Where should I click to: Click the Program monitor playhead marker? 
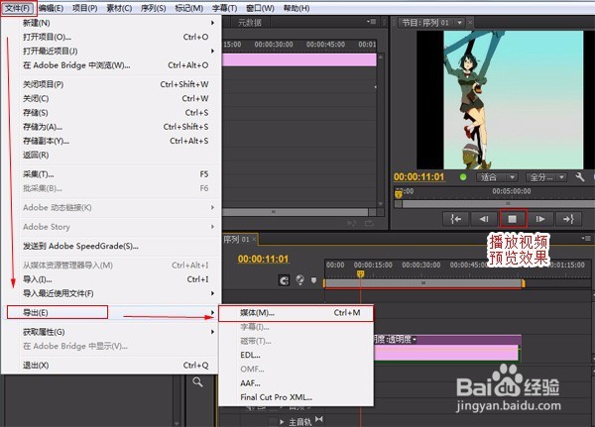click(x=398, y=194)
